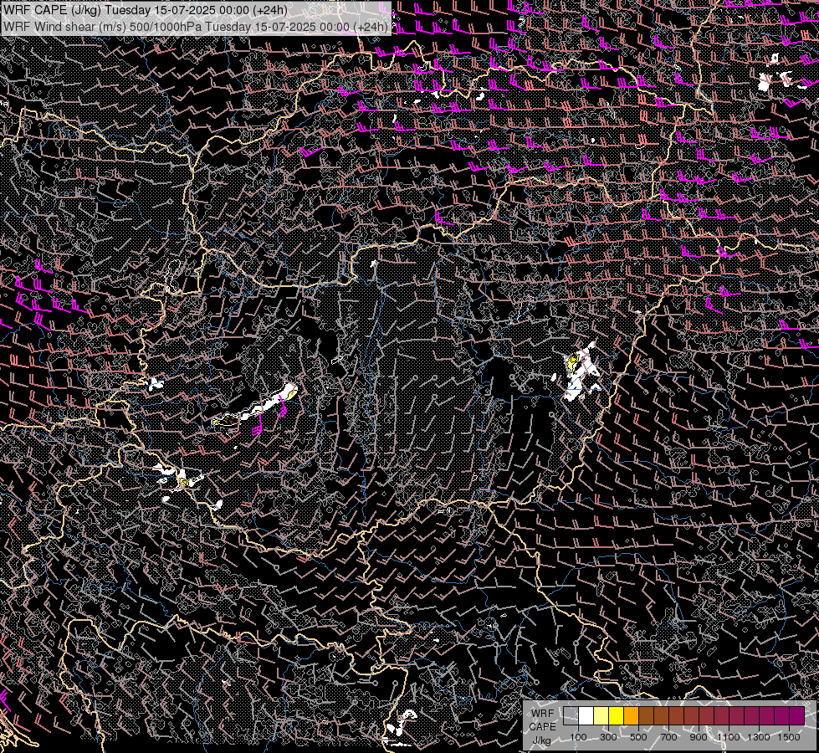This screenshot has width=819, height=753.
Task: Click the legend value 1500
Action: pos(789,737)
